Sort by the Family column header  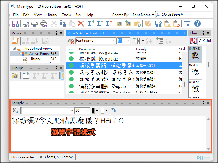156,49
